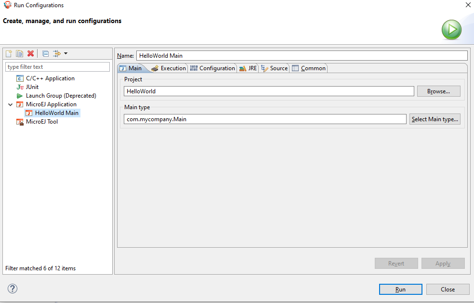This screenshot has width=474, height=303.
Task: Create a new launch configuration
Action: pos(8,53)
